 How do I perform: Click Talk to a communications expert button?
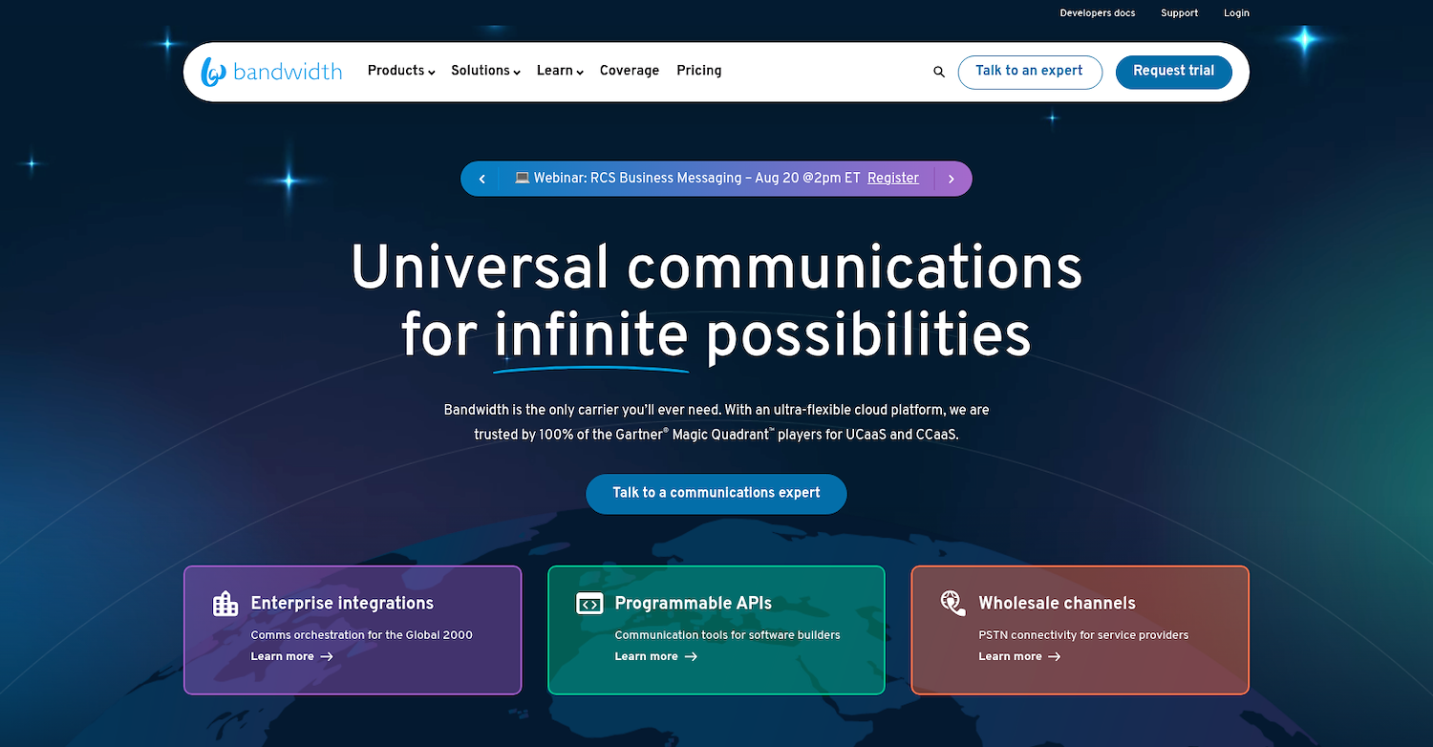[x=716, y=494]
